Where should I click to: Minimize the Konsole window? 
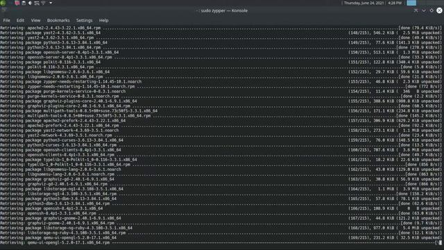(424, 10)
